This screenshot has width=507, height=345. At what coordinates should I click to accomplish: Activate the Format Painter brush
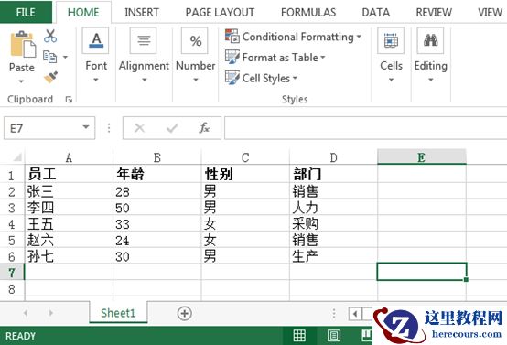click(x=50, y=77)
